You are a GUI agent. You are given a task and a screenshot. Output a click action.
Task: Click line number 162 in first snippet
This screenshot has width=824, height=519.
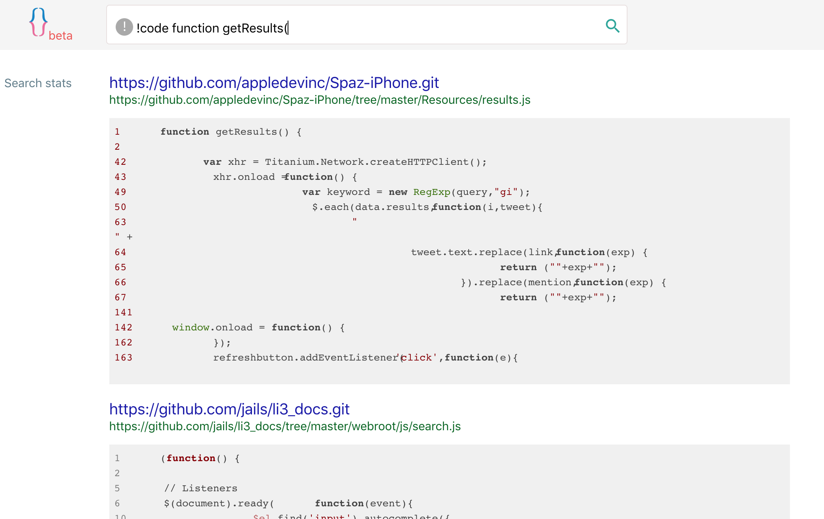tap(124, 343)
